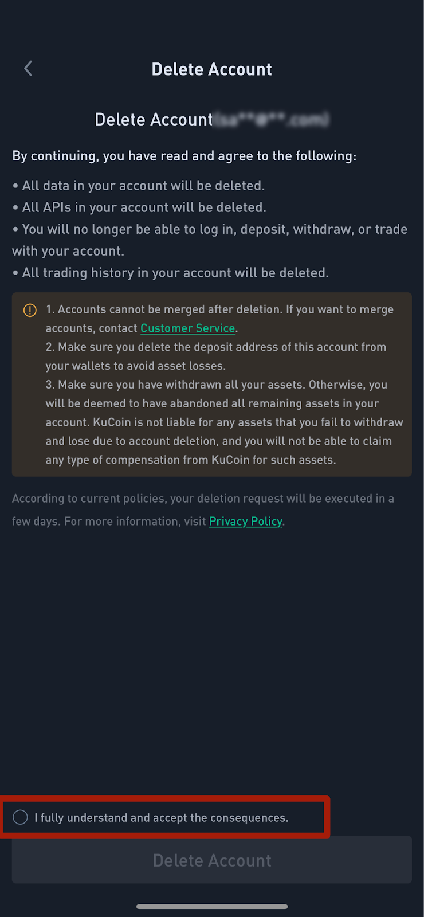Tap the 'I fully understand and accept' label

162,818
